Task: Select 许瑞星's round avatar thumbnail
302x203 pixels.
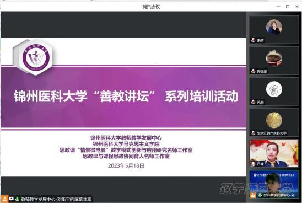Action: 274,58
